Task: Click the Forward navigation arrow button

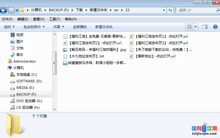Action: [x=11, y=11]
